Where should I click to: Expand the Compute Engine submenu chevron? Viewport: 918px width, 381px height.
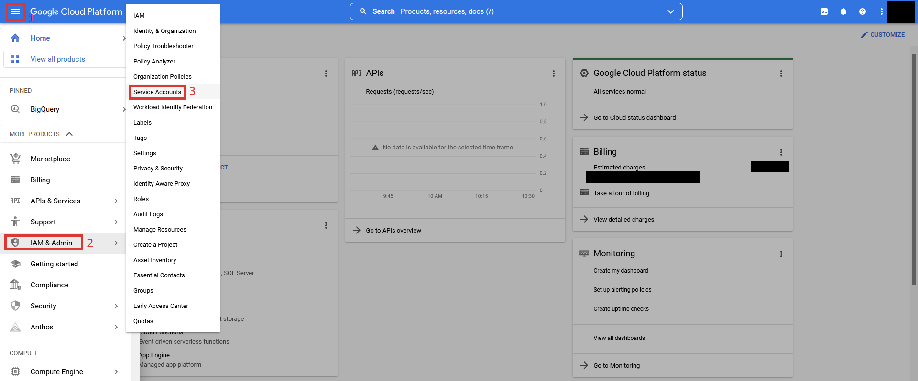click(x=116, y=372)
